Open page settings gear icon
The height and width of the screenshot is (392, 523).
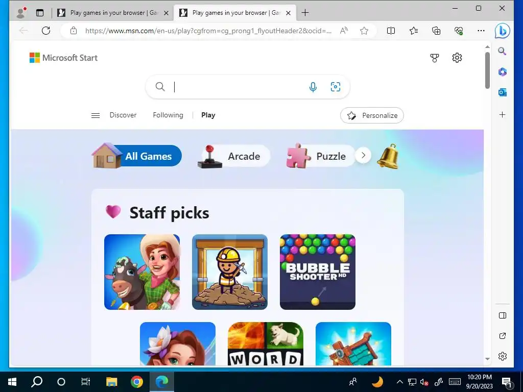457,58
